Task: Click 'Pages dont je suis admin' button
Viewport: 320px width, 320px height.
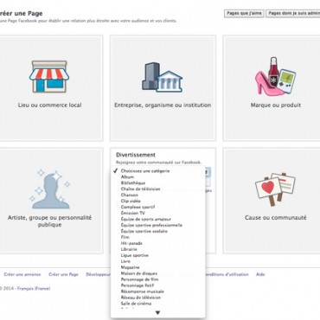Action: click(x=293, y=13)
